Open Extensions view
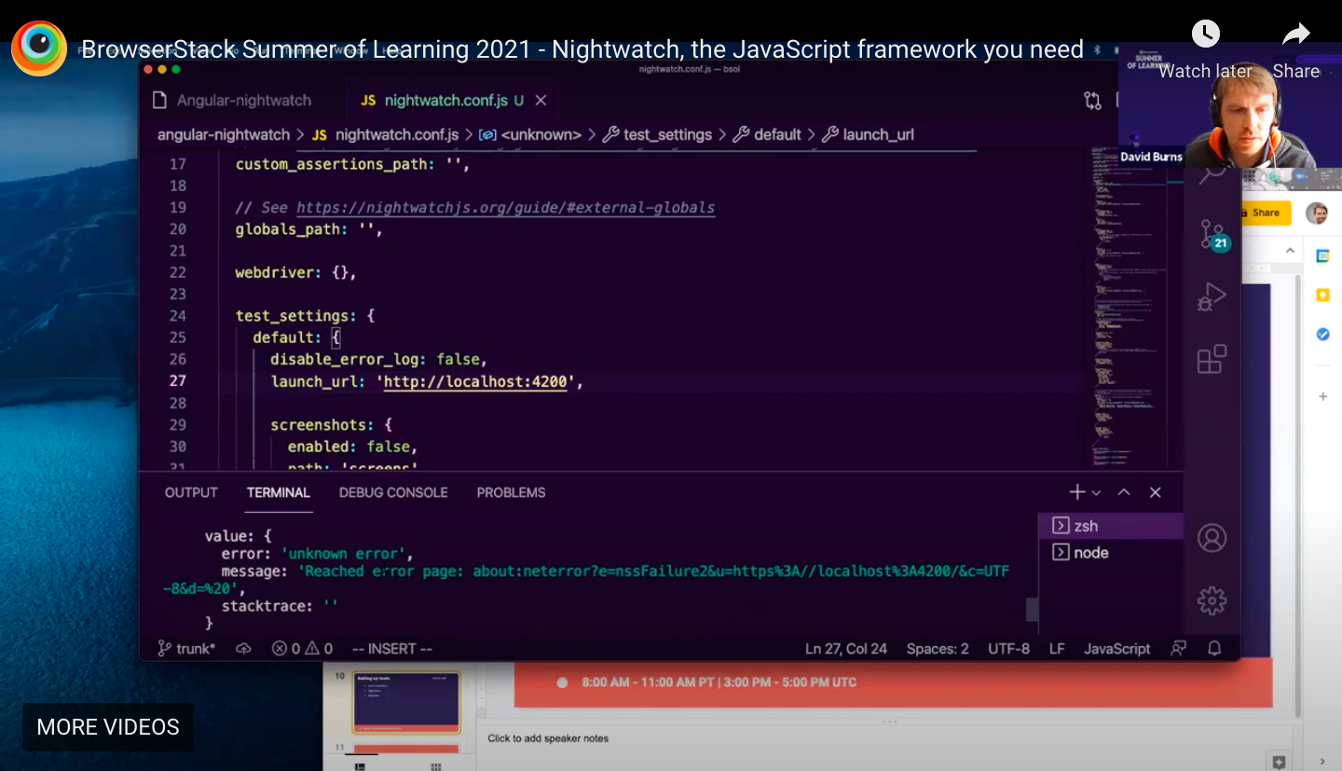Viewport: 1342px width, 771px height. 1212,360
